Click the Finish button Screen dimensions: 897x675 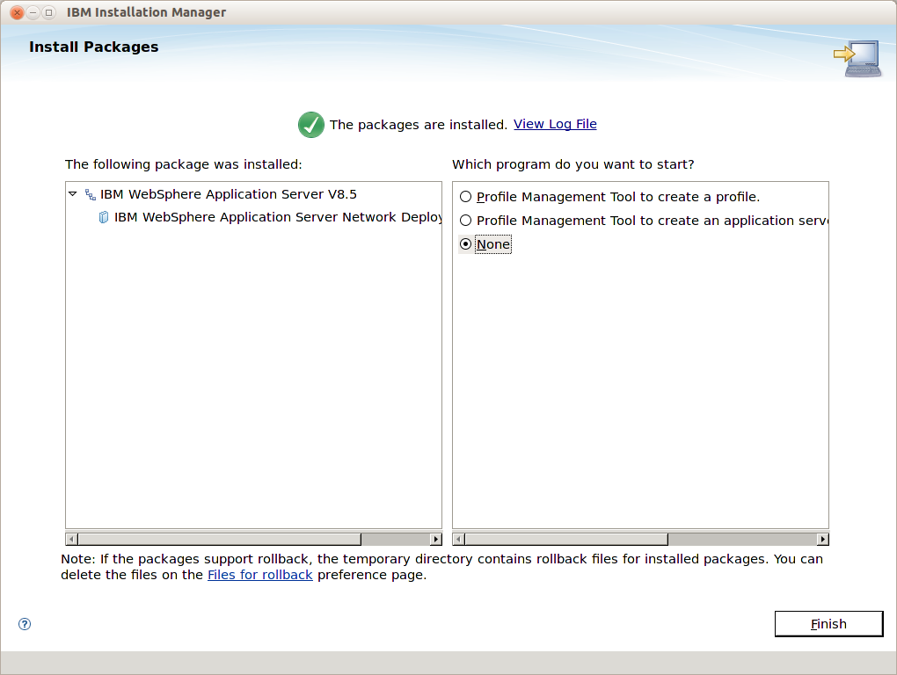point(828,623)
